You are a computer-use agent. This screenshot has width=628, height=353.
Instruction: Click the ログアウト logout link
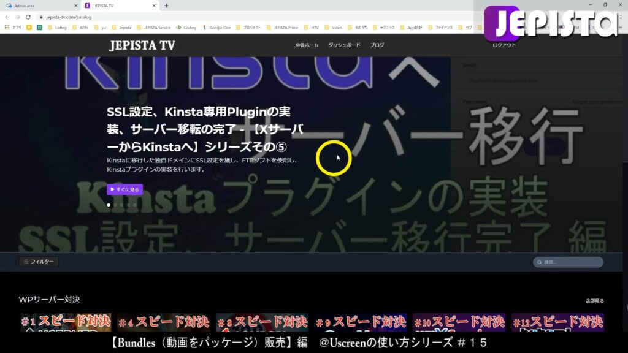tap(504, 45)
